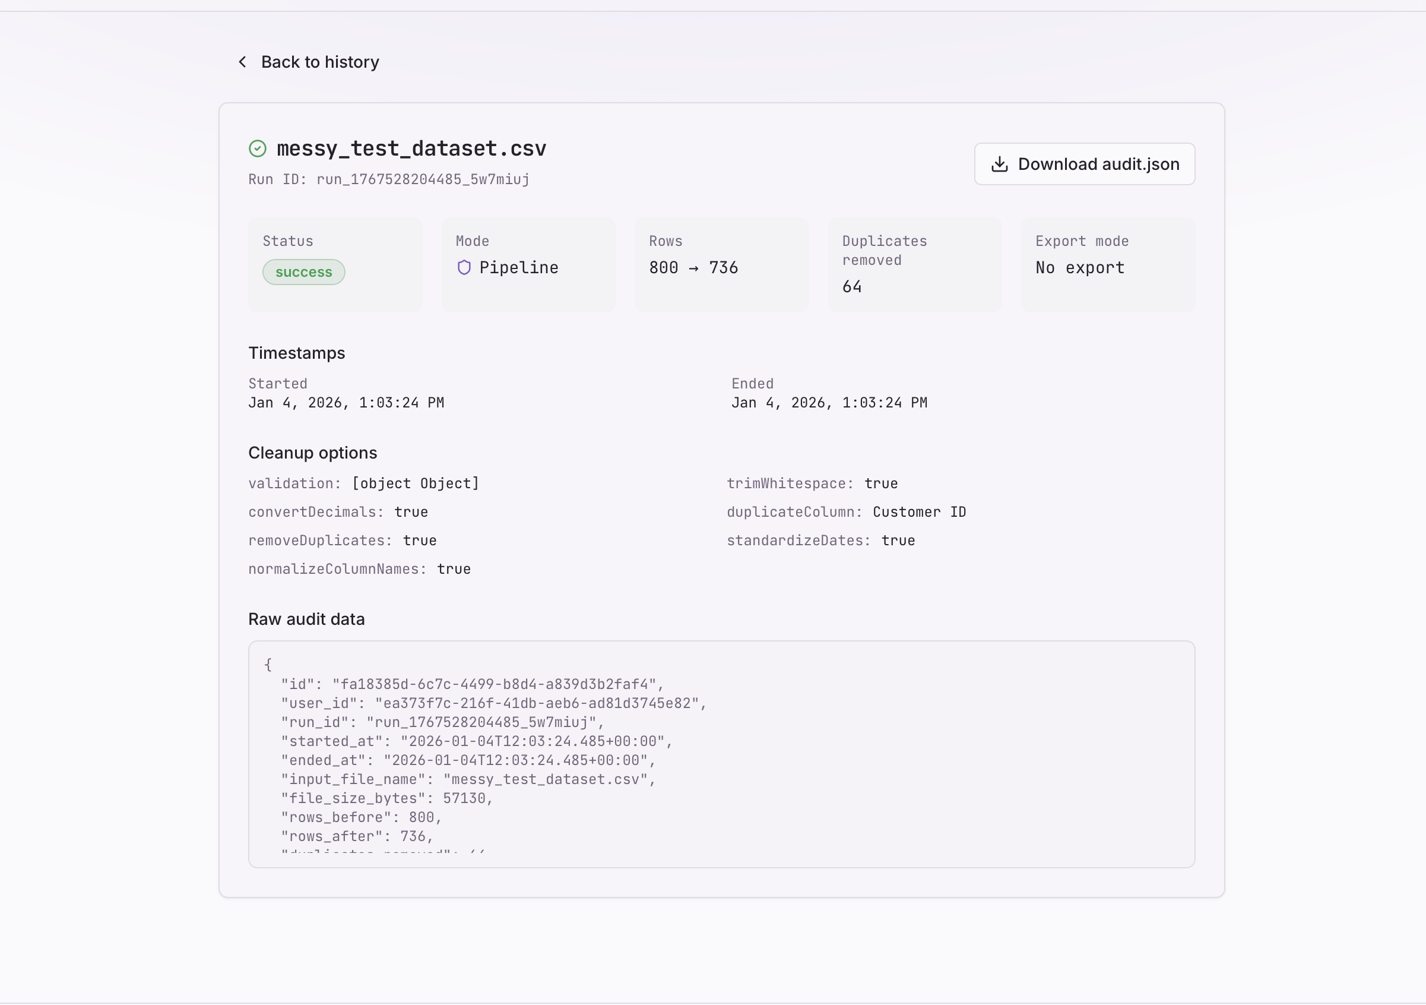Click the Ended timestamp value
Image resolution: width=1426 pixels, height=1005 pixels.
coord(829,403)
